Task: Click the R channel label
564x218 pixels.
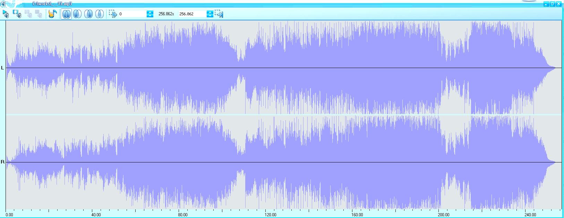Action: tap(3, 162)
